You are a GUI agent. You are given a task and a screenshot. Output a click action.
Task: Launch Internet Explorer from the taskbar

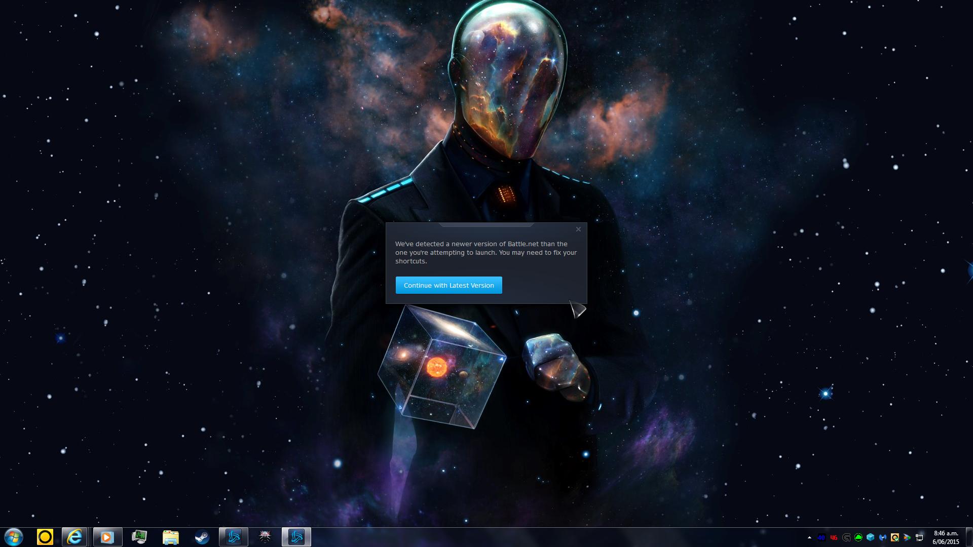click(75, 537)
